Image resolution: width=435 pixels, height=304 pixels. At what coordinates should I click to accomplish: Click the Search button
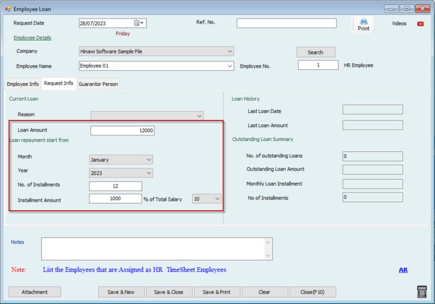coord(316,52)
